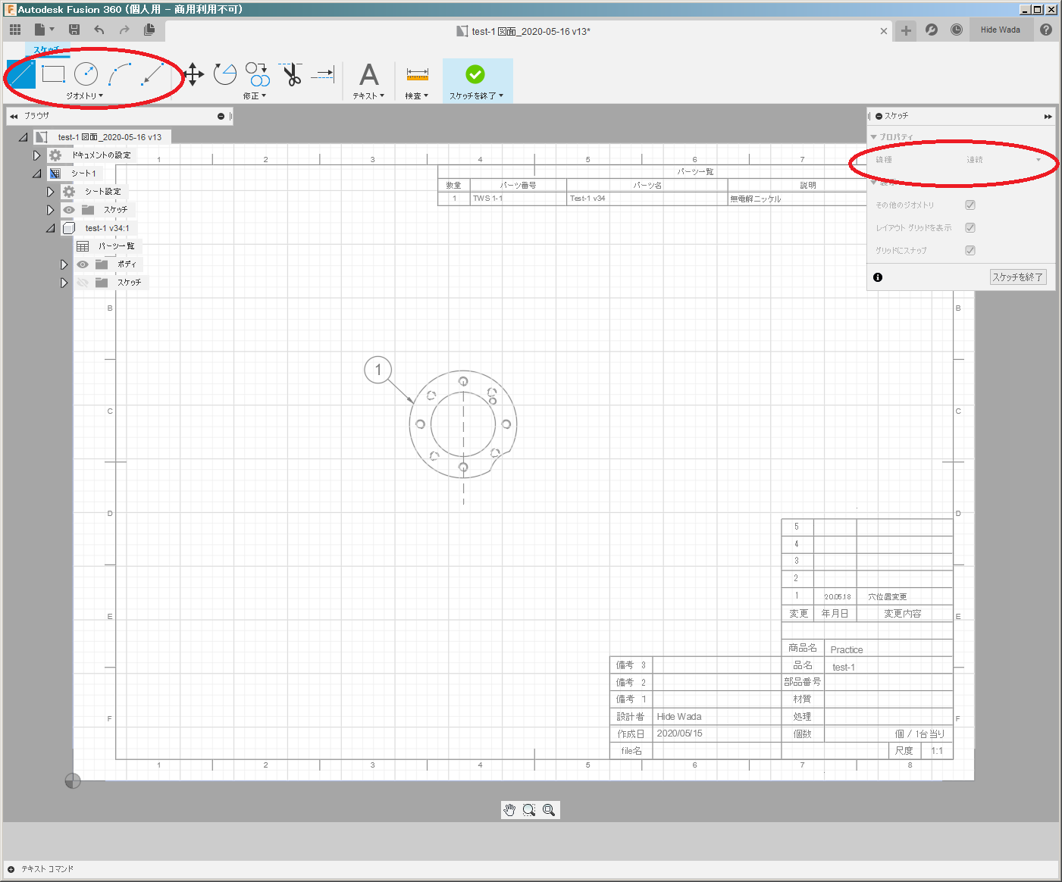Open the 線種 line type dropdown

point(1004,160)
